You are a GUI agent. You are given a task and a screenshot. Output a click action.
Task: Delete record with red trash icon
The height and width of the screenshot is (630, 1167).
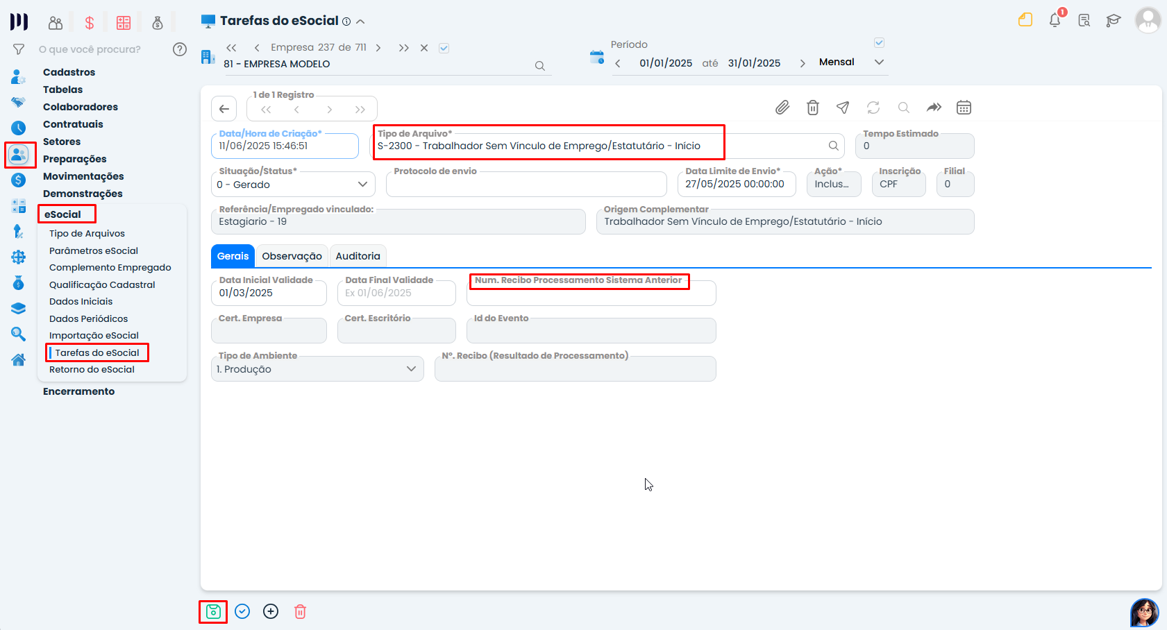(300, 611)
